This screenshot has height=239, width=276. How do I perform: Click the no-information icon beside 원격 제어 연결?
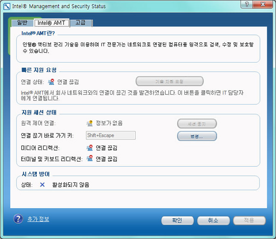[x=89, y=123]
